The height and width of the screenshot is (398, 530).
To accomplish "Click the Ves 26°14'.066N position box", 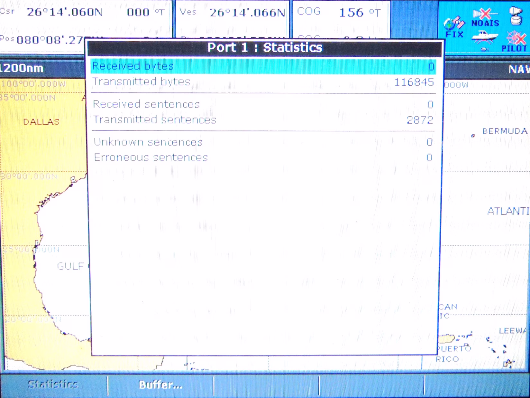I will pyautogui.click(x=232, y=19).
